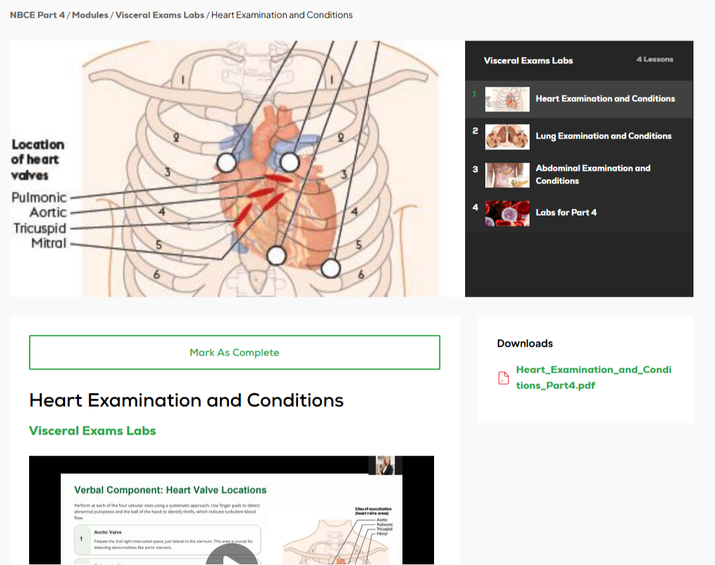The height and width of the screenshot is (565, 715).
Task: Open the NBCE Part 4 breadcrumb link
Action: (37, 15)
